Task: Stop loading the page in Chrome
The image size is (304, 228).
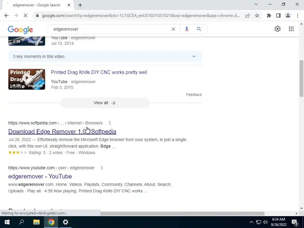Action: (x=26, y=15)
